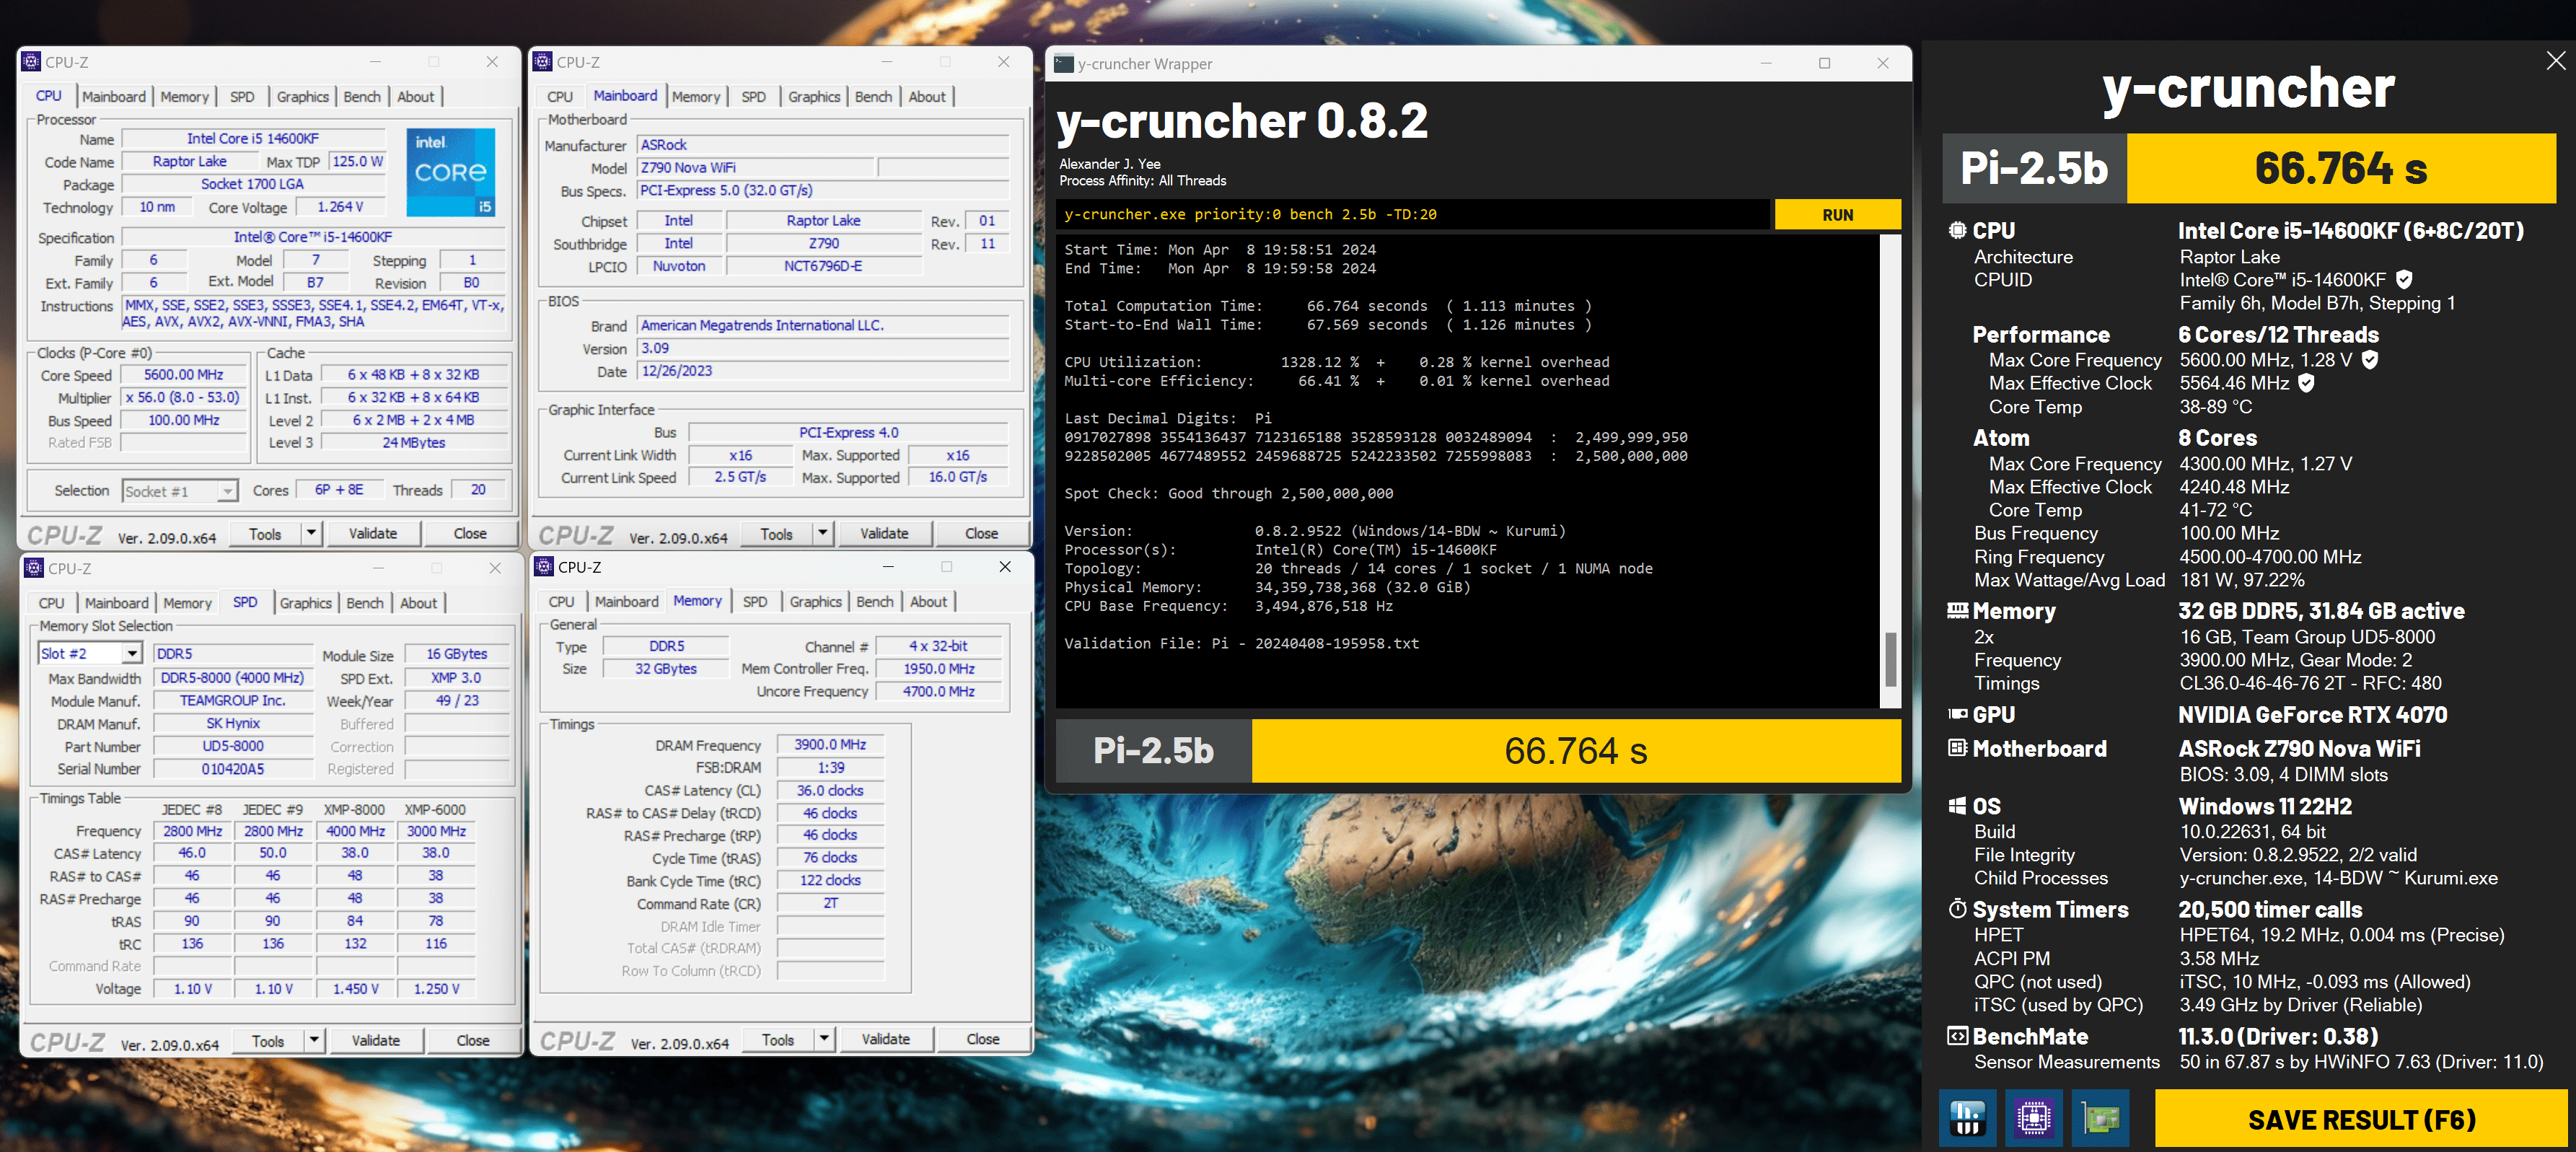Click the yellow 66.764 s result bar in the wrapper
Viewport: 2576px width, 1152px height.
pyautogui.click(x=1576, y=751)
